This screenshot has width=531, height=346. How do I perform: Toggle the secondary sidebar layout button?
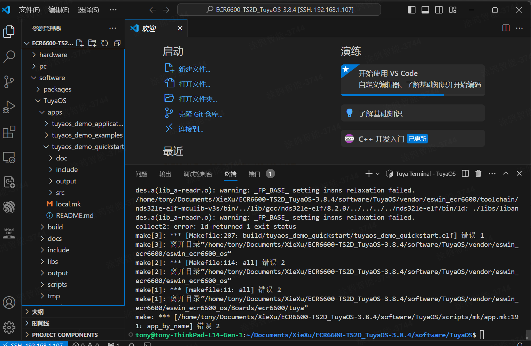coord(439,10)
